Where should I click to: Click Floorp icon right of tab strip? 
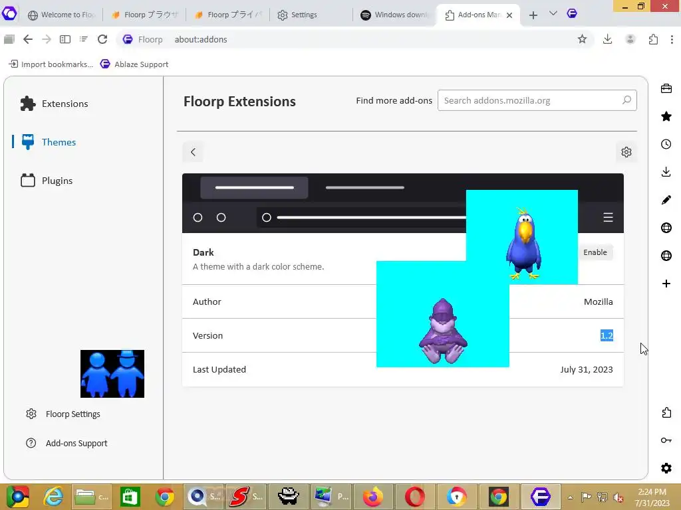(572, 13)
